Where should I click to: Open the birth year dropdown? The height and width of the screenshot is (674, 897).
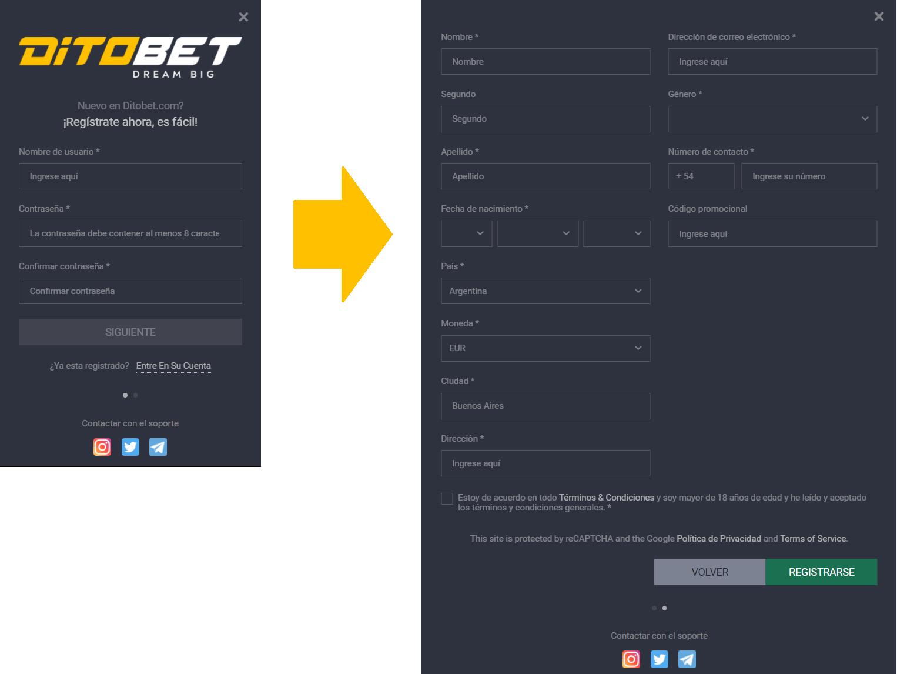click(x=617, y=233)
